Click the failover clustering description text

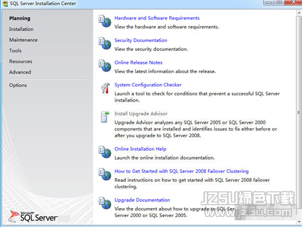192,183
